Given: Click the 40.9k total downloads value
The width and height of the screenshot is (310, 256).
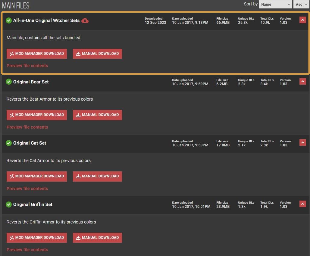Looking at the screenshot, I should point(265,23).
